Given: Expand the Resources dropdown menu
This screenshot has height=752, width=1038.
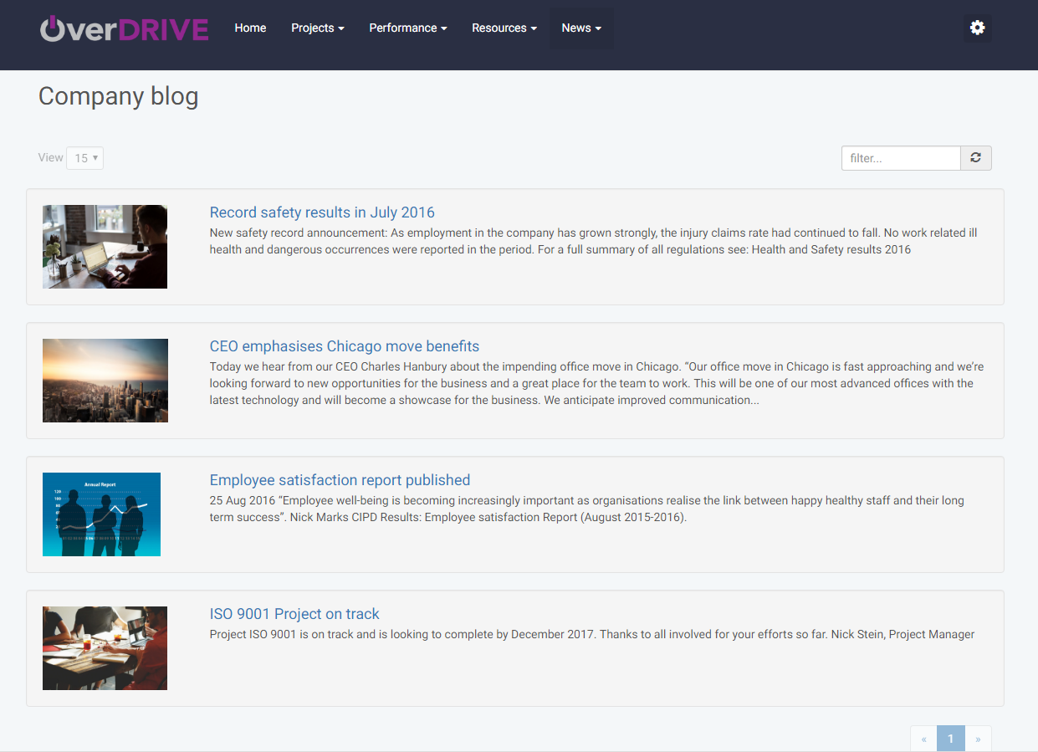Looking at the screenshot, I should pos(504,28).
